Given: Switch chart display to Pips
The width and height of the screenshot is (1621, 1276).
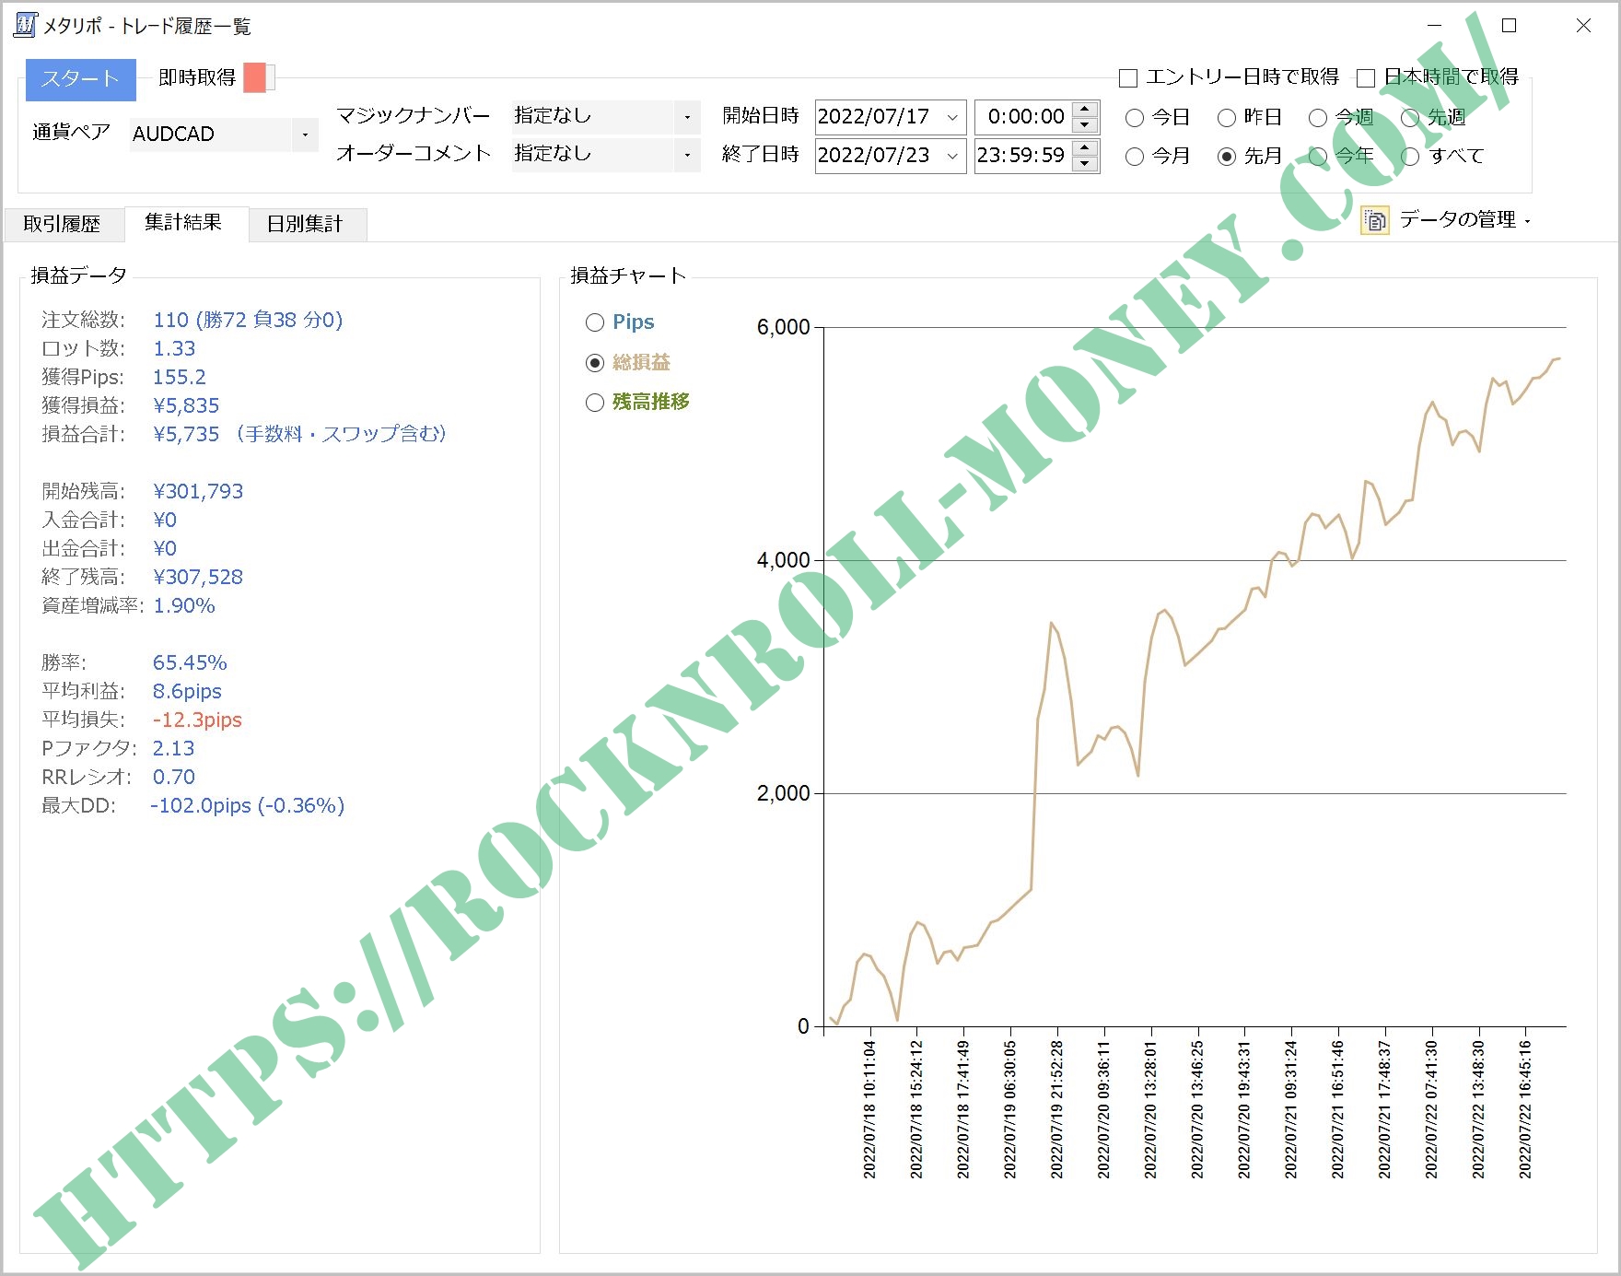Looking at the screenshot, I should [x=594, y=322].
